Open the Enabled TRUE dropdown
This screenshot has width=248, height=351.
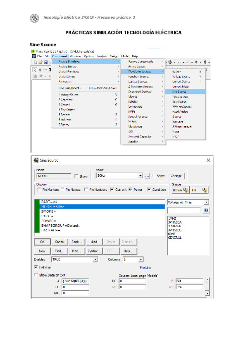pos(95,260)
